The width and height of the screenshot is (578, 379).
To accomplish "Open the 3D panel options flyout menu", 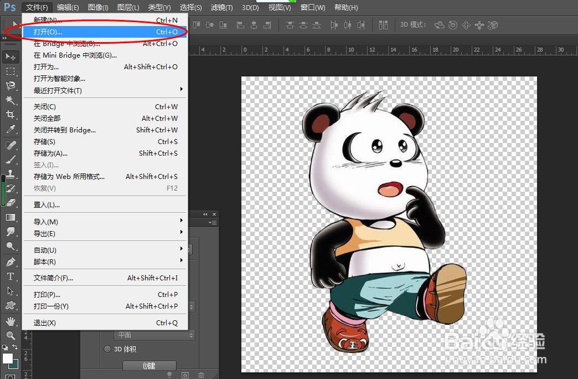I will coord(212,222).
